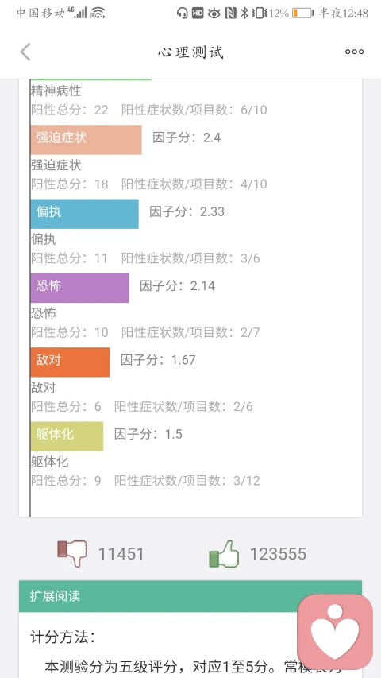Tap the battery status icon
381x678 pixels.
(302, 13)
